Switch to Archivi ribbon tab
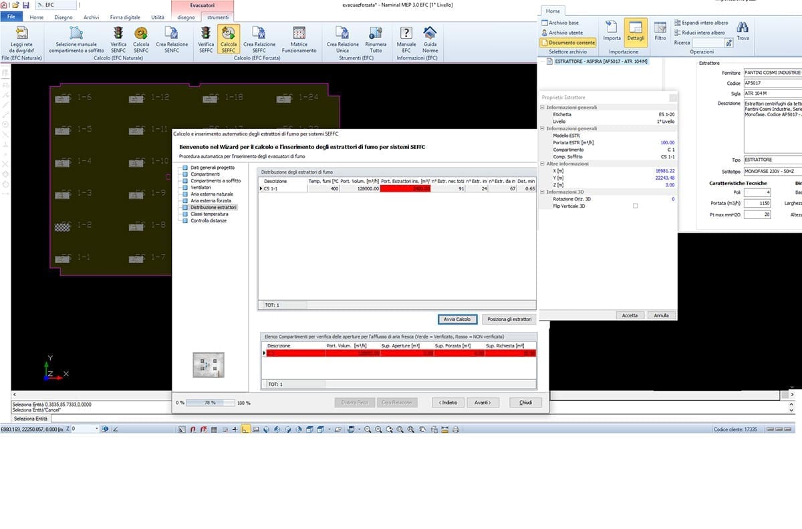 point(92,17)
